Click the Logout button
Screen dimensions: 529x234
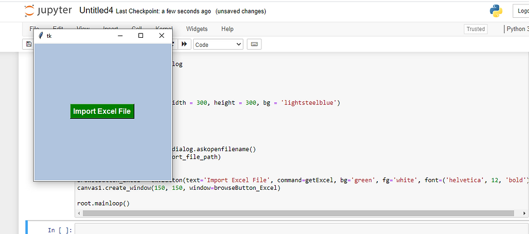[x=521, y=11]
